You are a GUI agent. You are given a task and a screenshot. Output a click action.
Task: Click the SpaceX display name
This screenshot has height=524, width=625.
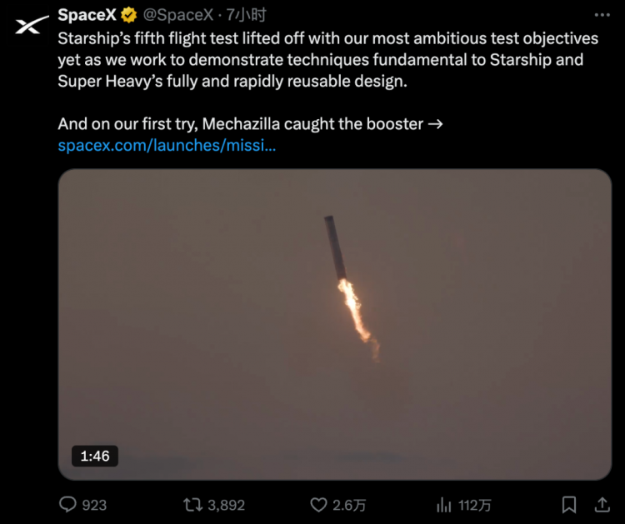87,15
